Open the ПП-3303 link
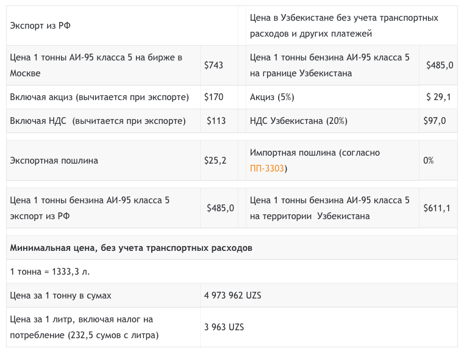The height and width of the screenshot is (351, 464). pos(267,168)
